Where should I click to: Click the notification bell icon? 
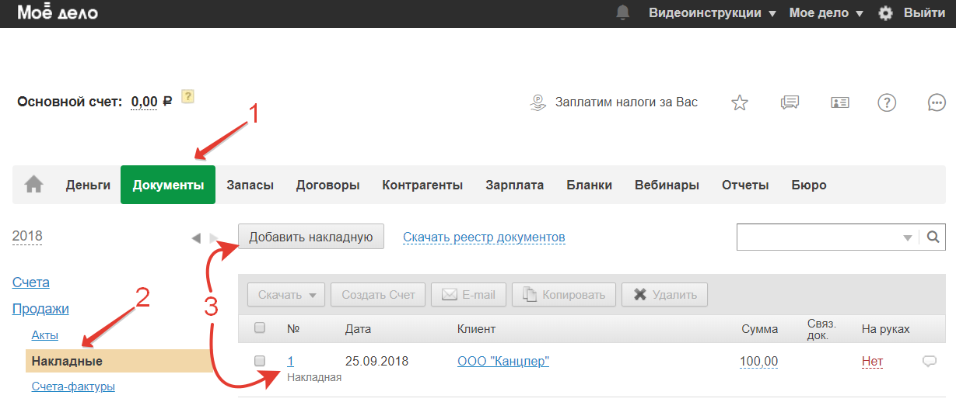(622, 13)
